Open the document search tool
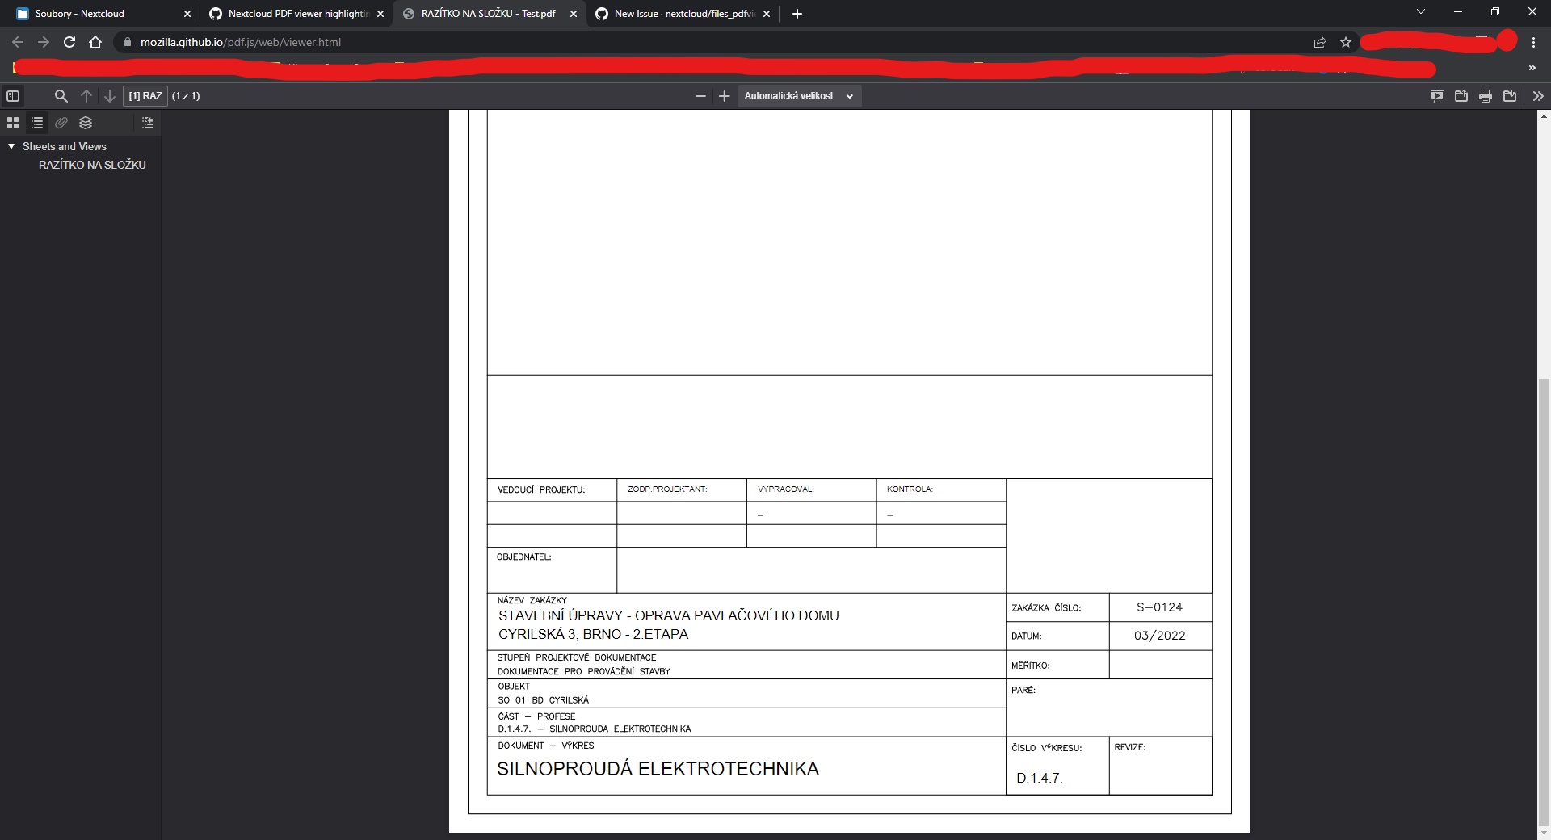The image size is (1551, 840). point(61,95)
